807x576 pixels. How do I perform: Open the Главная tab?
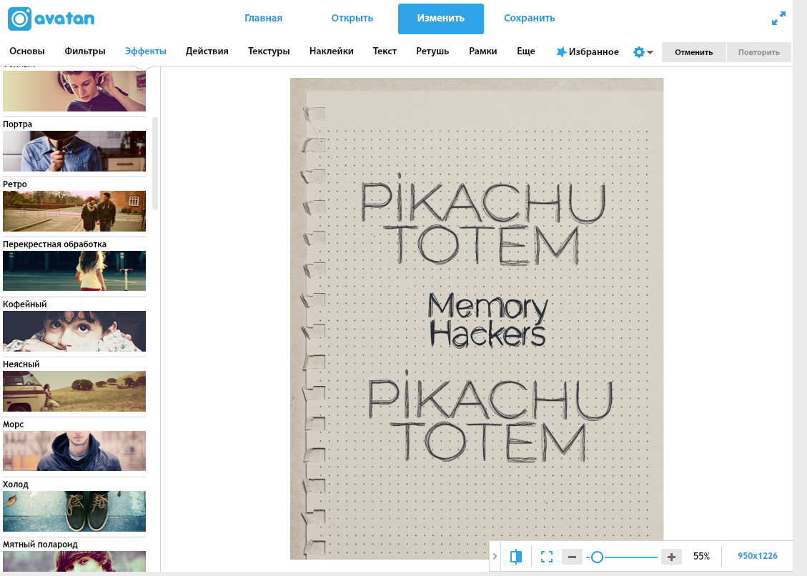click(x=263, y=18)
